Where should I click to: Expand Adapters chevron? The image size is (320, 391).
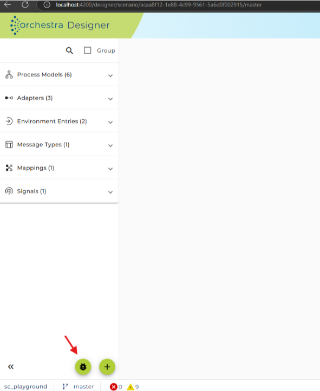click(x=110, y=99)
